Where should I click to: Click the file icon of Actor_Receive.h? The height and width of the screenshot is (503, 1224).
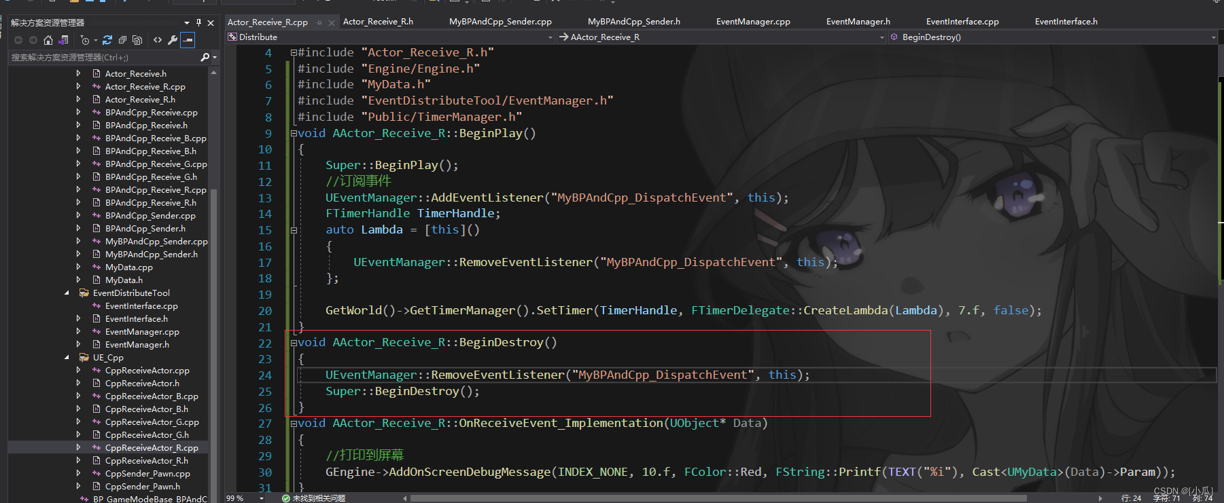97,74
